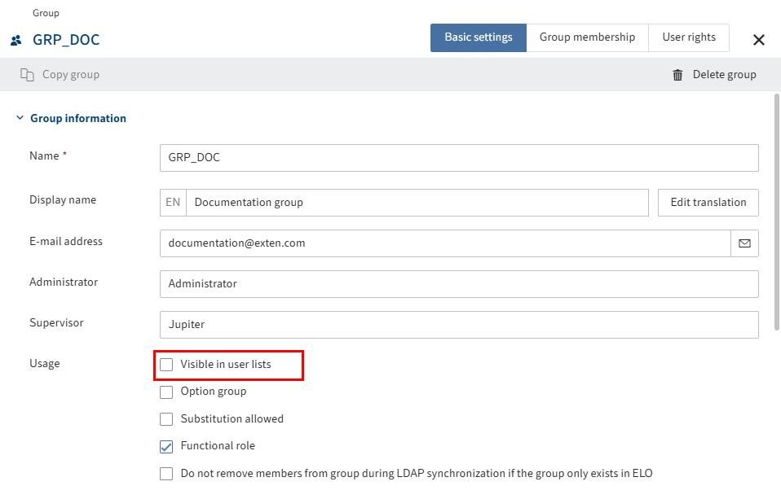The height and width of the screenshot is (499, 781).
Task: Click the Edit translation button
Action: click(708, 202)
